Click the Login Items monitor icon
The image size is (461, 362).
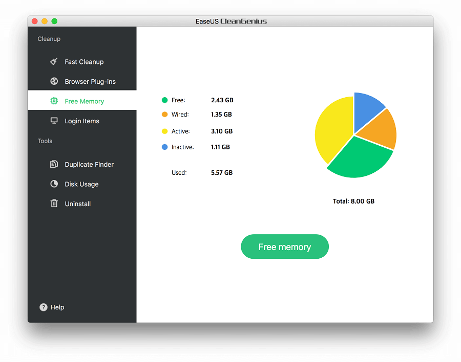54,121
